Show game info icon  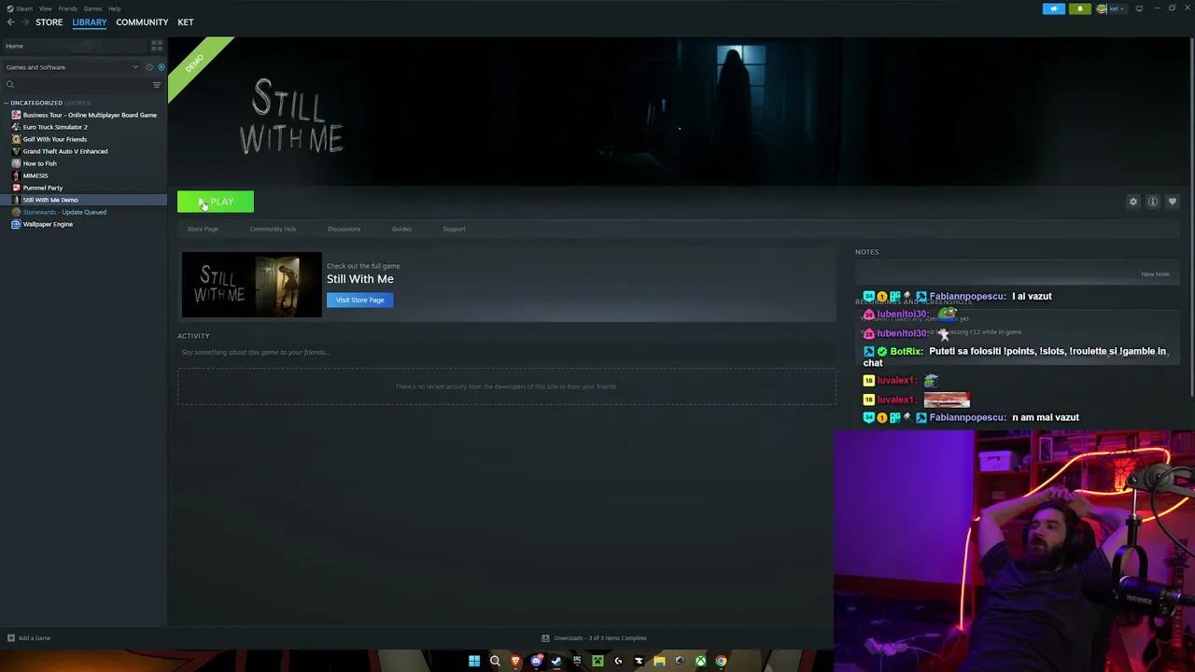point(1153,202)
